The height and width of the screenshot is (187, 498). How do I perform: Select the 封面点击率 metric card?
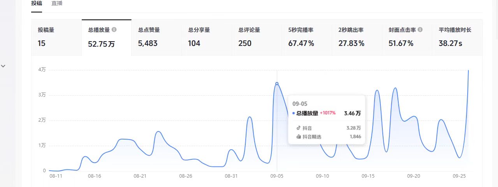407,37
